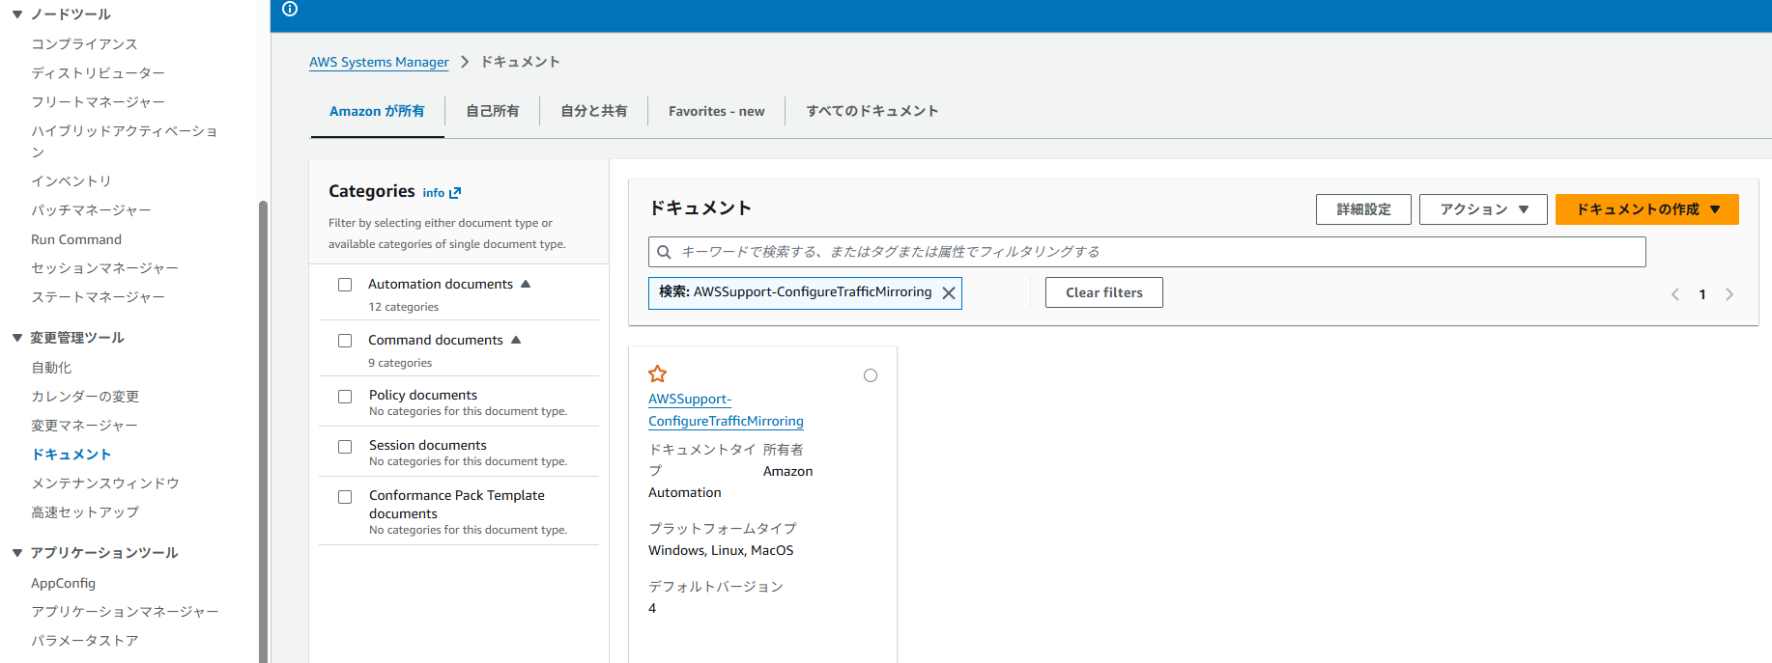
Task: Collapse the ノードツール sidebar section
Action: coord(17,14)
